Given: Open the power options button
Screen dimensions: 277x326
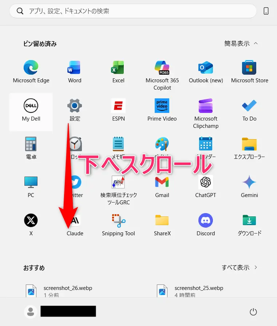Looking at the screenshot, I should [x=253, y=311].
